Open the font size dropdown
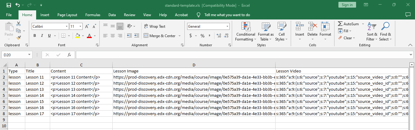Image resolution: width=415 pixels, height=130 pixels. click(x=81, y=26)
